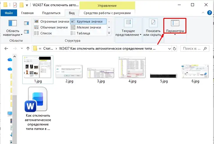Image resolution: width=214 pixels, height=144 pixels.
Task: Select the Word document icon
Action: pos(37,99)
